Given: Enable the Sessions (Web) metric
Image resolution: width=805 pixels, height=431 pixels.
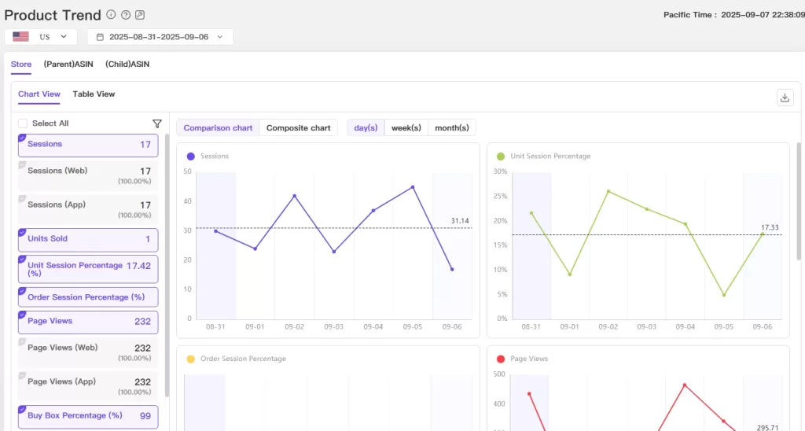Looking at the screenshot, I should click(x=88, y=175).
